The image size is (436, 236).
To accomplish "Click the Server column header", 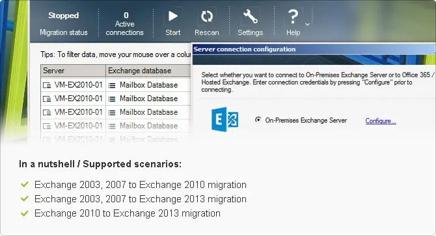I will tap(73, 71).
